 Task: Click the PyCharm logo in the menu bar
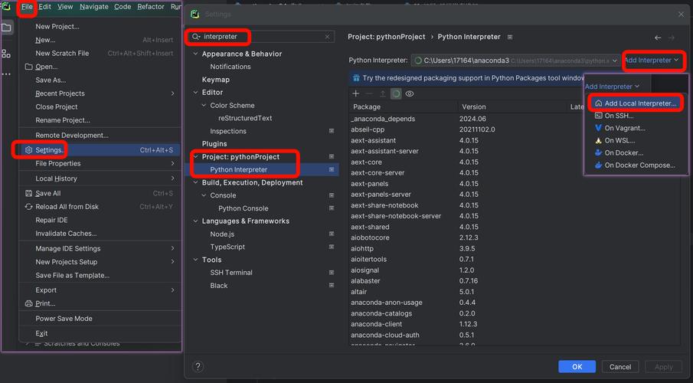(x=7, y=7)
